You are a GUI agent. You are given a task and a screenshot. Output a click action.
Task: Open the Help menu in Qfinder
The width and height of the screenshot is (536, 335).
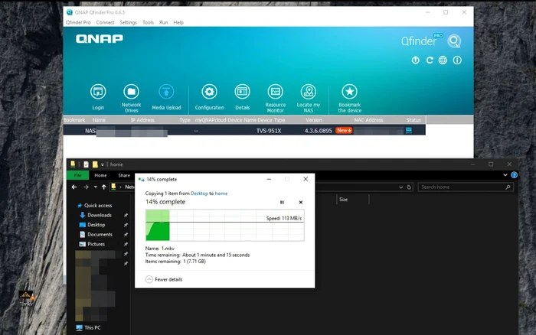[178, 22]
